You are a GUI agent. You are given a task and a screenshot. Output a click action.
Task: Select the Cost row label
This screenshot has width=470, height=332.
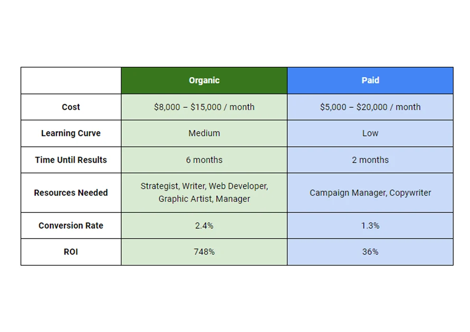[71, 107]
